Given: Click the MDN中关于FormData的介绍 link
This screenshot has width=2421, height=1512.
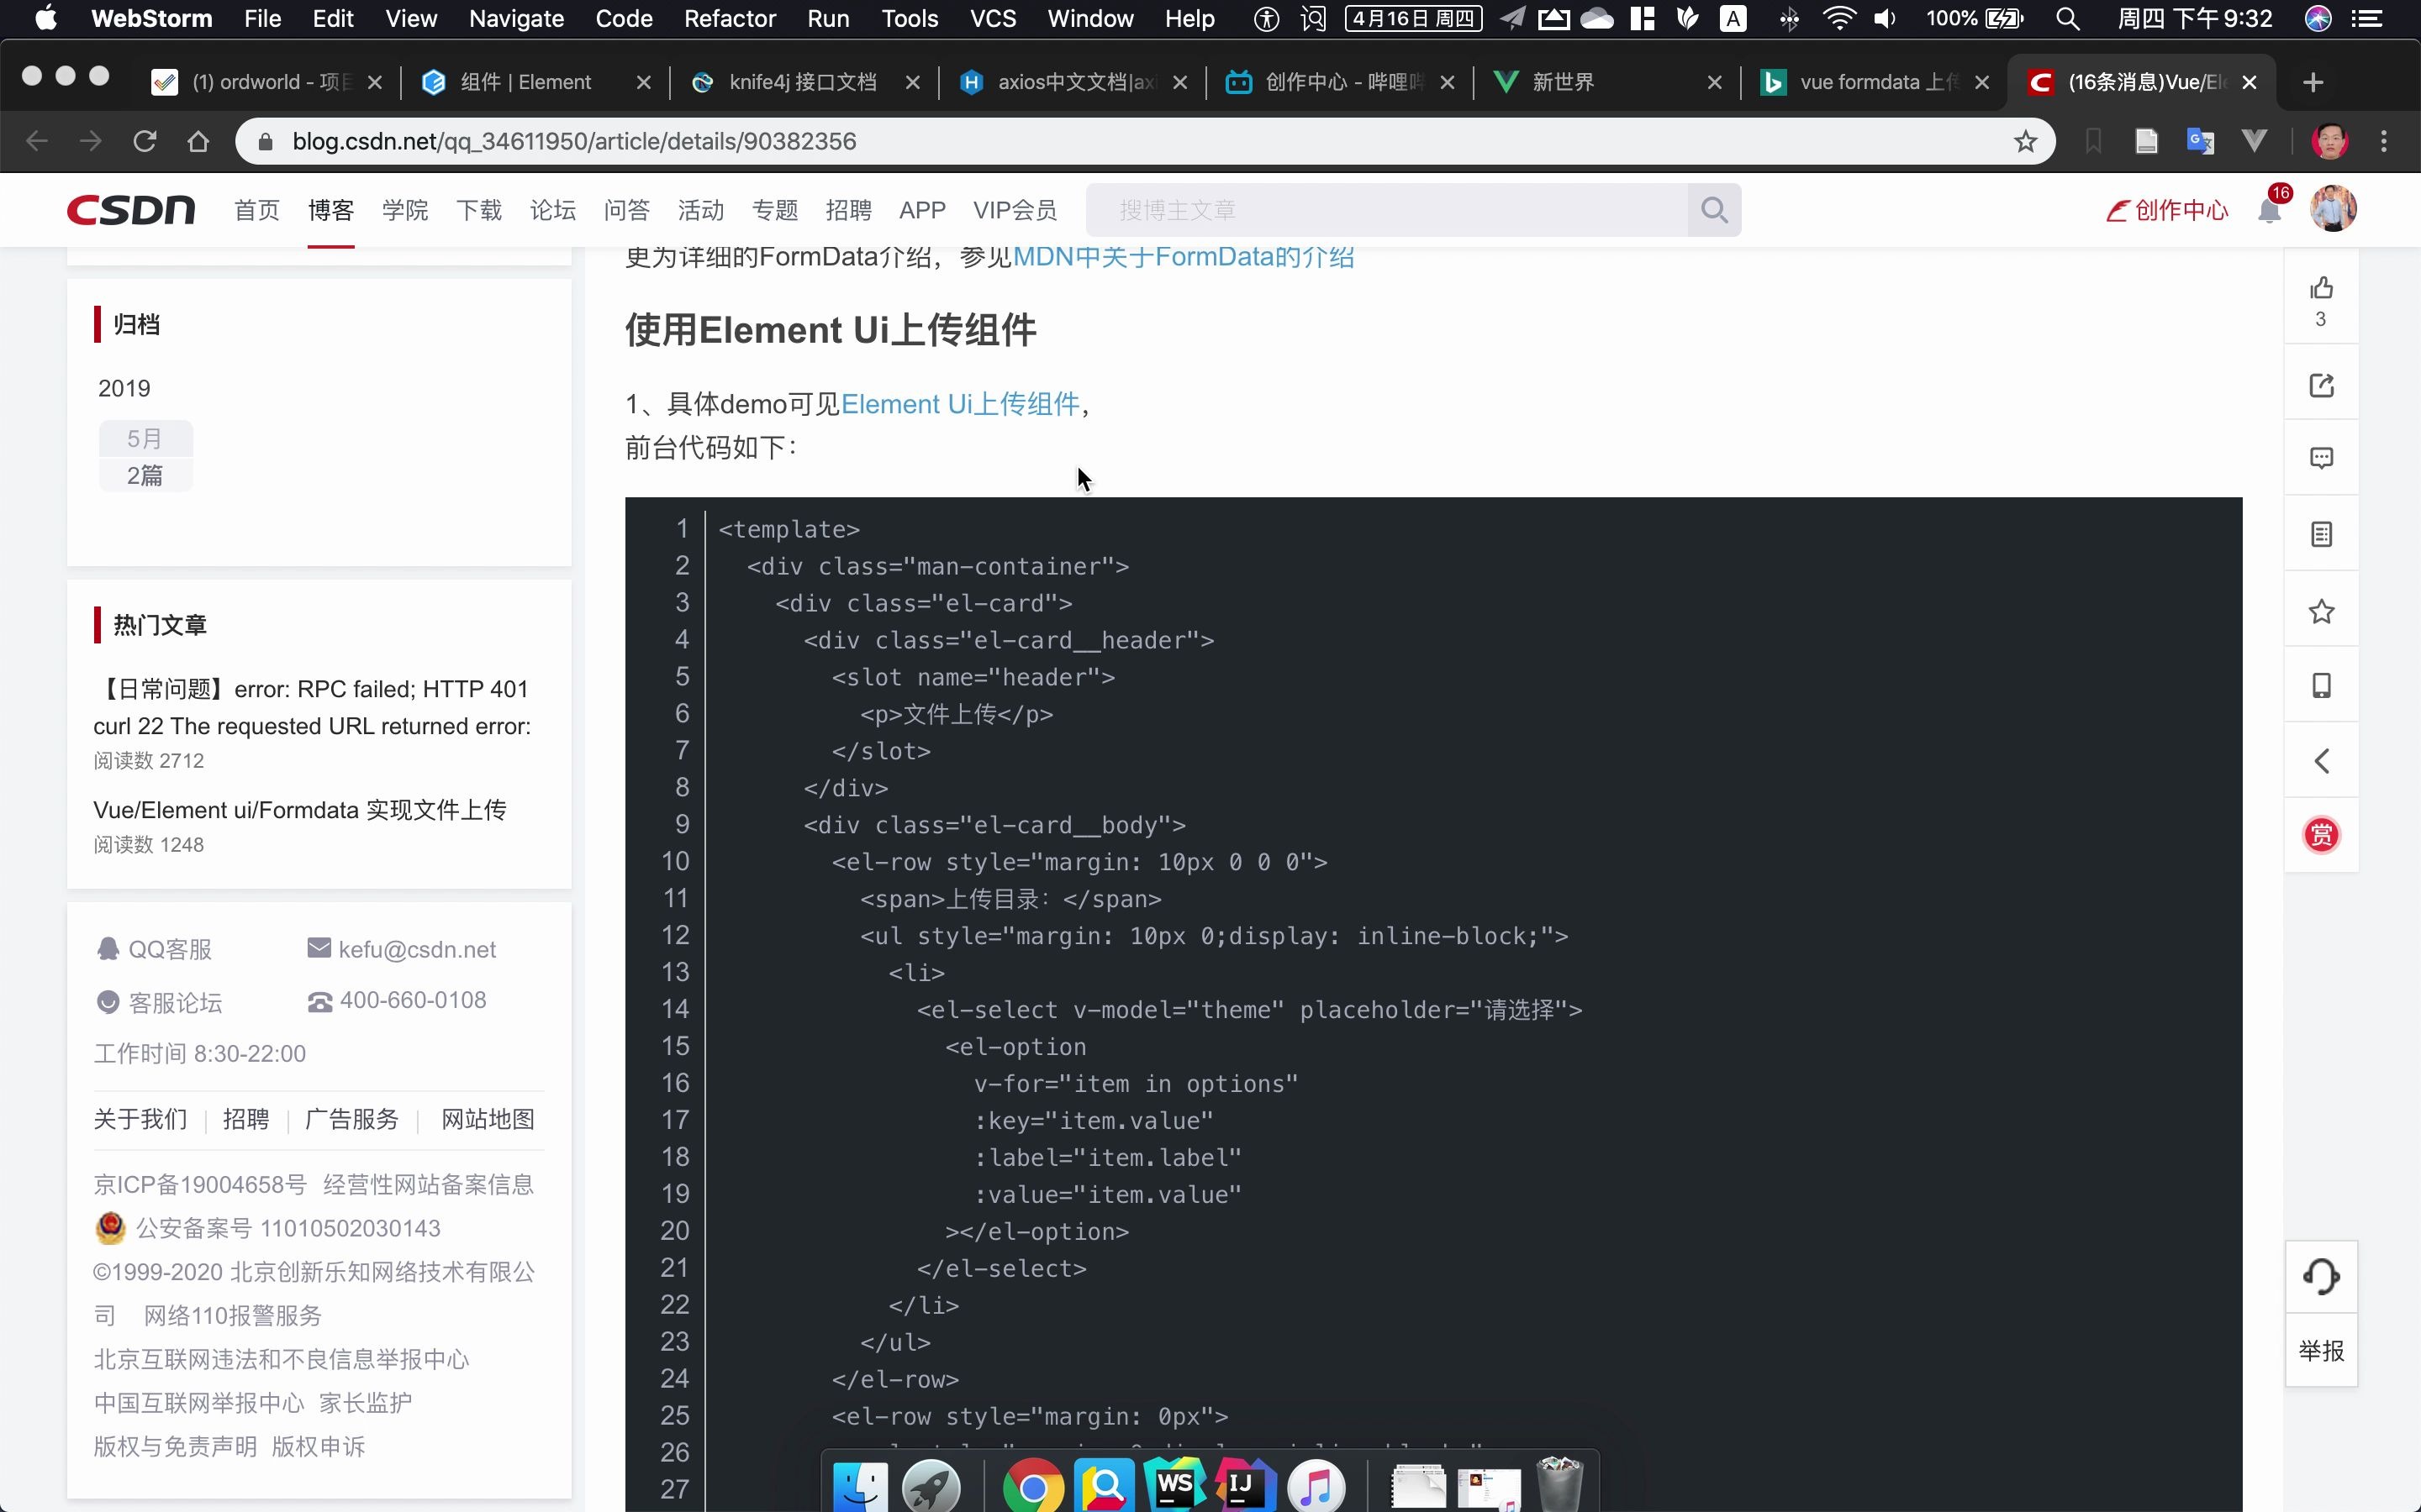Looking at the screenshot, I should (1184, 256).
